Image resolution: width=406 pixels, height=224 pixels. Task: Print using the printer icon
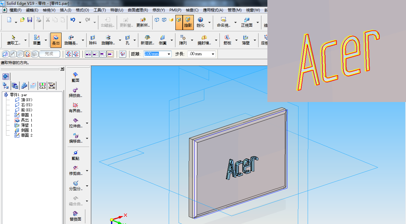point(39,20)
